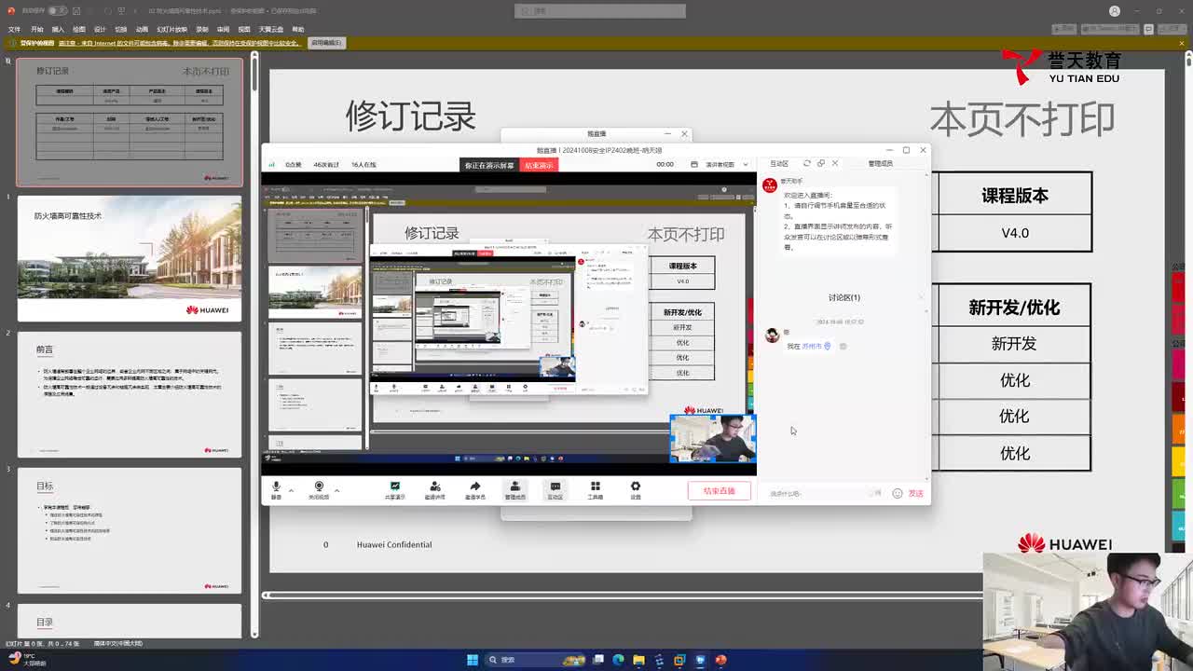Open the 开始 ribbon tab
Screen dimensions: 1193x671
tap(37, 29)
